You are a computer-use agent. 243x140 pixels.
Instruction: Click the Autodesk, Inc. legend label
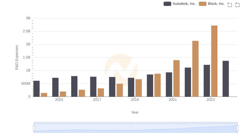click(184, 4)
